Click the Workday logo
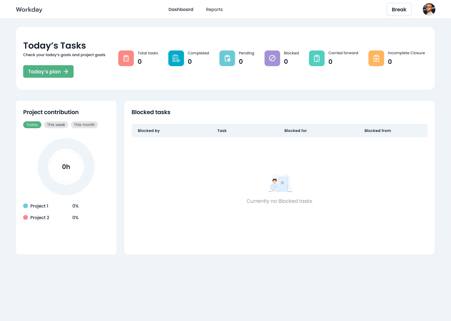Viewport: 451px width, 321px height. coord(29,9)
